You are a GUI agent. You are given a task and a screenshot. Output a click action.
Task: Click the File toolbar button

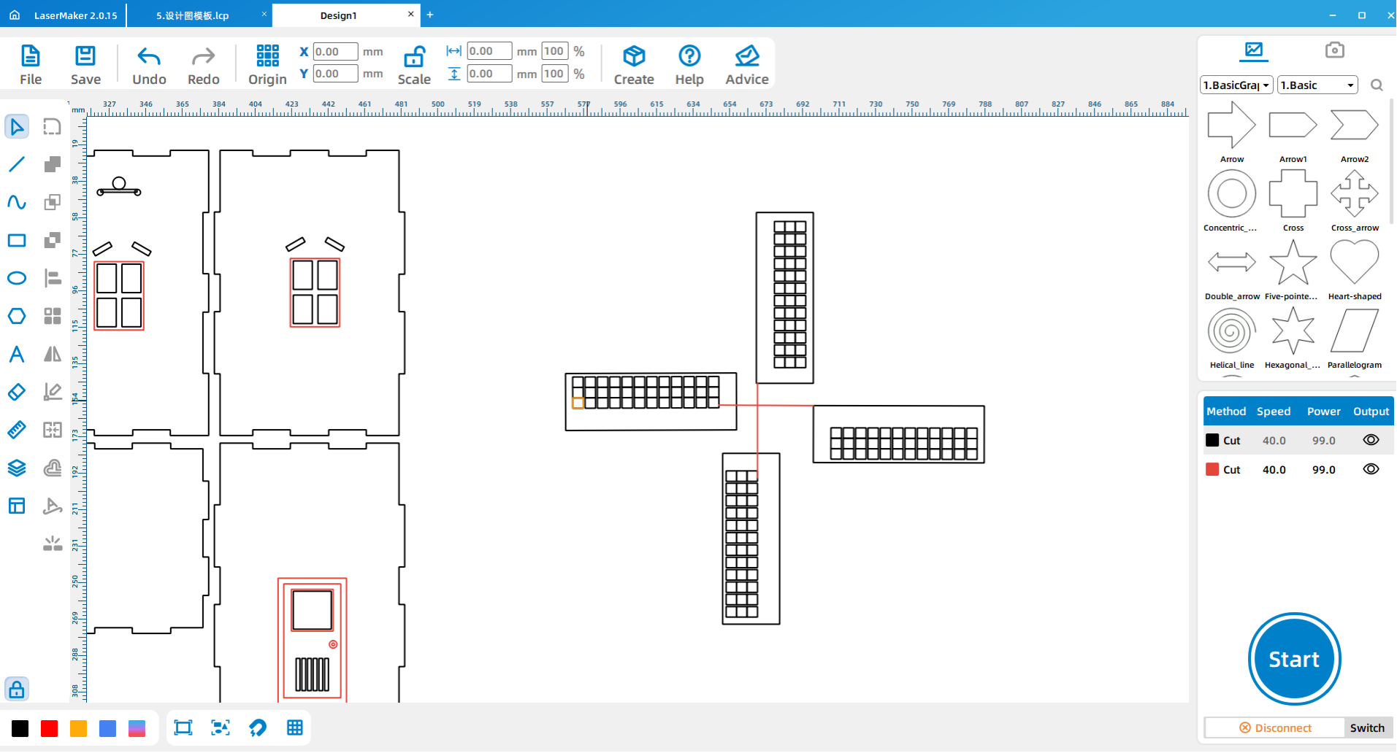point(31,65)
